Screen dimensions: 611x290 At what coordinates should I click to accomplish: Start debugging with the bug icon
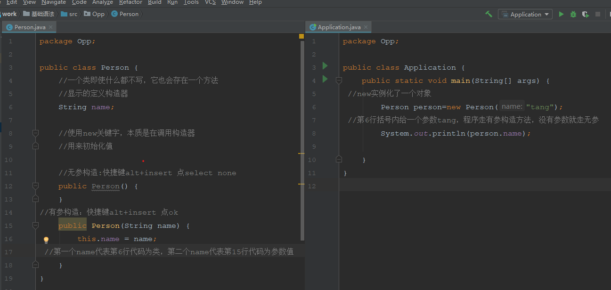coord(573,14)
